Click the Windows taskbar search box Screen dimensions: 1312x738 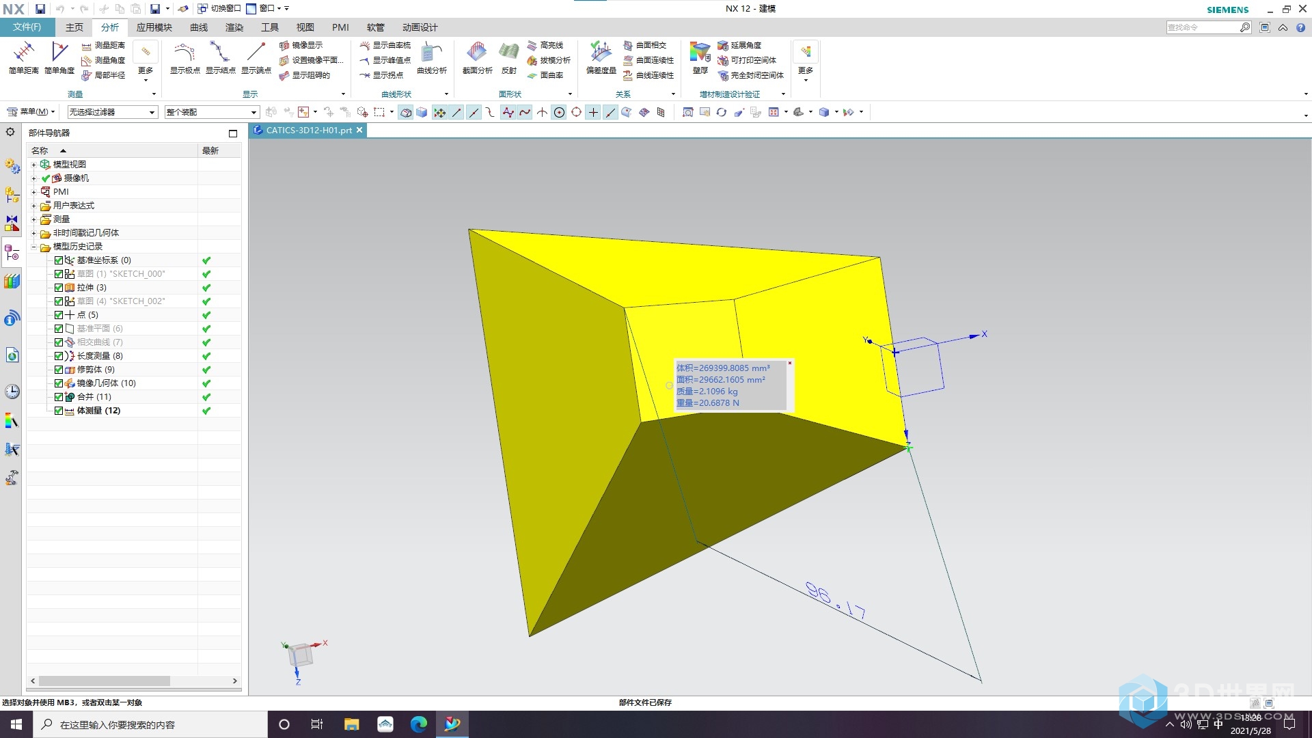[150, 724]
